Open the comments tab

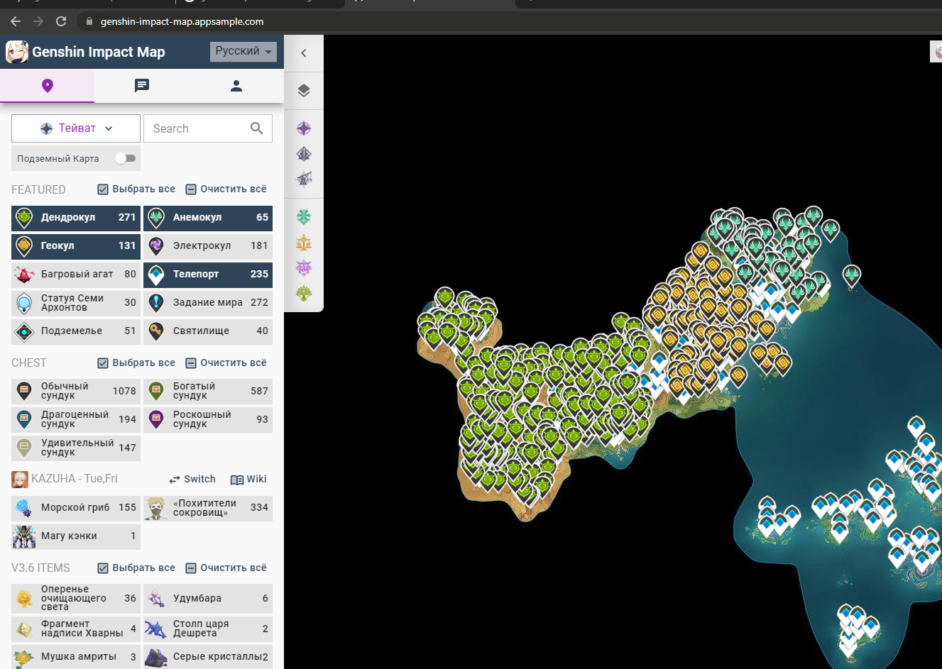pyautogui.click(x=142, y=86)
